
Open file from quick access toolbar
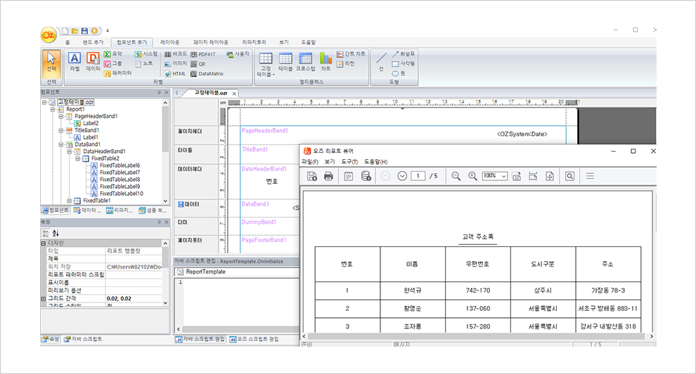click(x=75, y=31)
